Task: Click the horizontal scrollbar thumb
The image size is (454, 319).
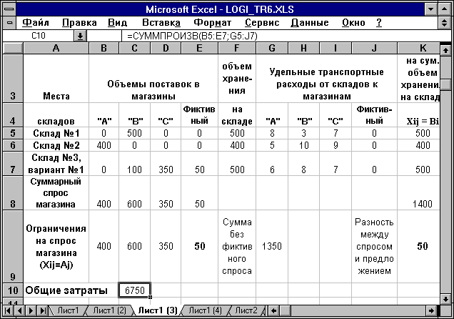Action: click(286, 311)
